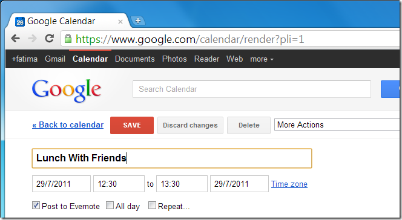Click the red SAVE button

tap(132, 125)
